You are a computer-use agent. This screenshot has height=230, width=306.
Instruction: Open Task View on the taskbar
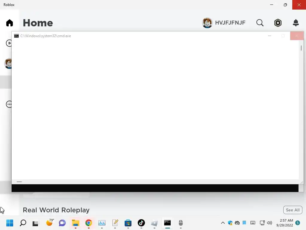click(35, 223)
